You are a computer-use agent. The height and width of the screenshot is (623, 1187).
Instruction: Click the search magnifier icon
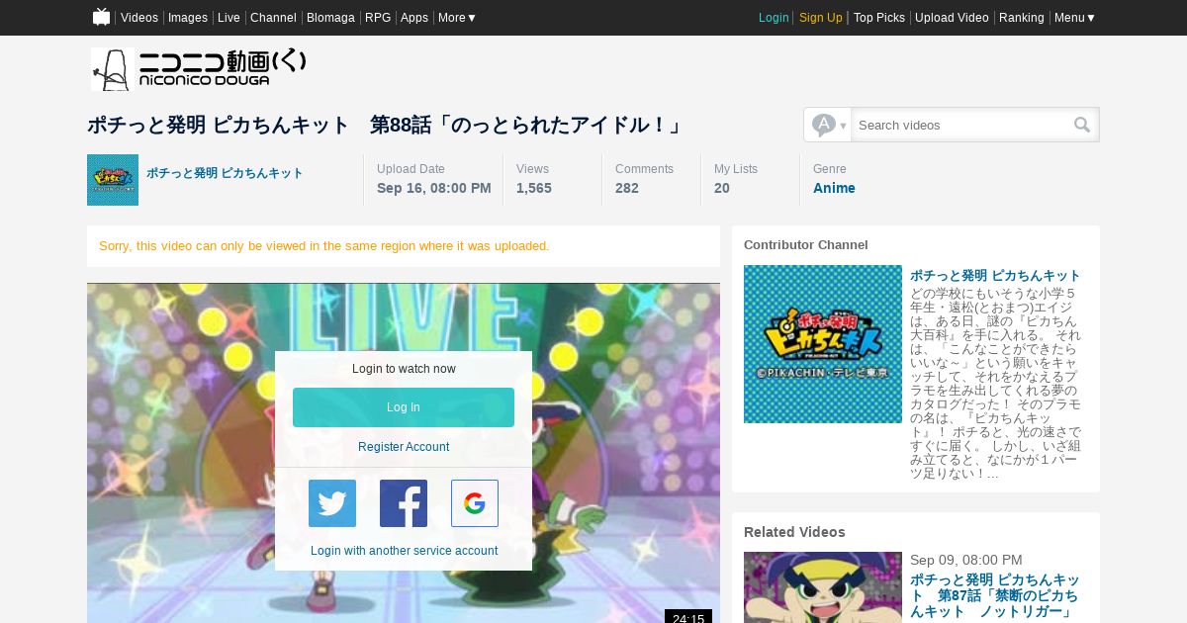point(1082,125)
